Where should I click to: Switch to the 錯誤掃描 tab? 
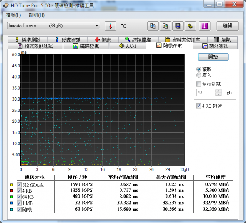pyautogui.click(x=138, y=40)
